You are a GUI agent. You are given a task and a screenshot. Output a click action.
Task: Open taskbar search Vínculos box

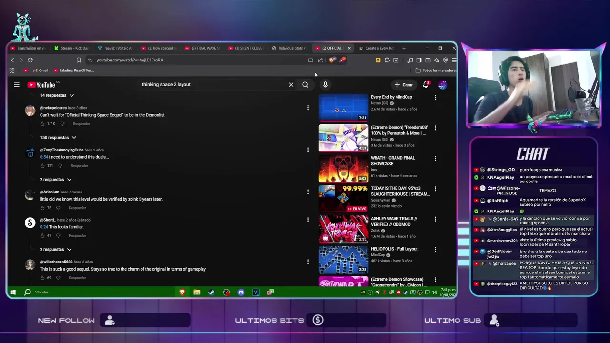click(42, 292)
